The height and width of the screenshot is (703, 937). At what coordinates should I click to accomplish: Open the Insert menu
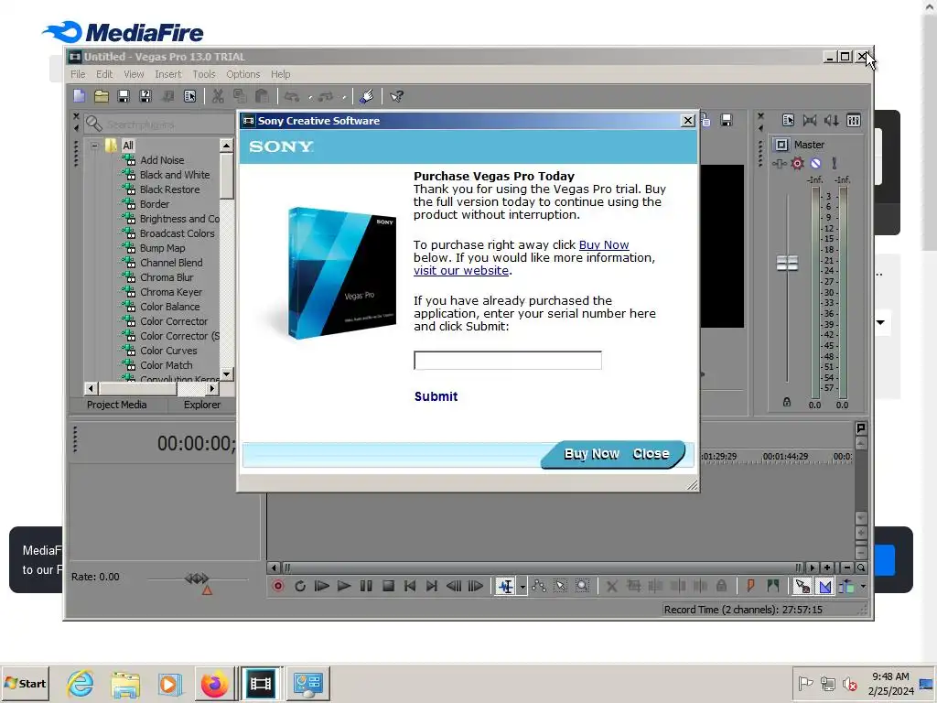click(168, 74)
